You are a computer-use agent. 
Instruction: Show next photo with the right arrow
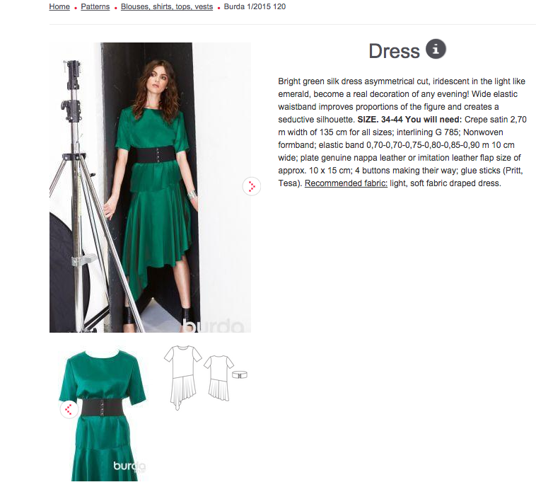(x=252, y=186)
